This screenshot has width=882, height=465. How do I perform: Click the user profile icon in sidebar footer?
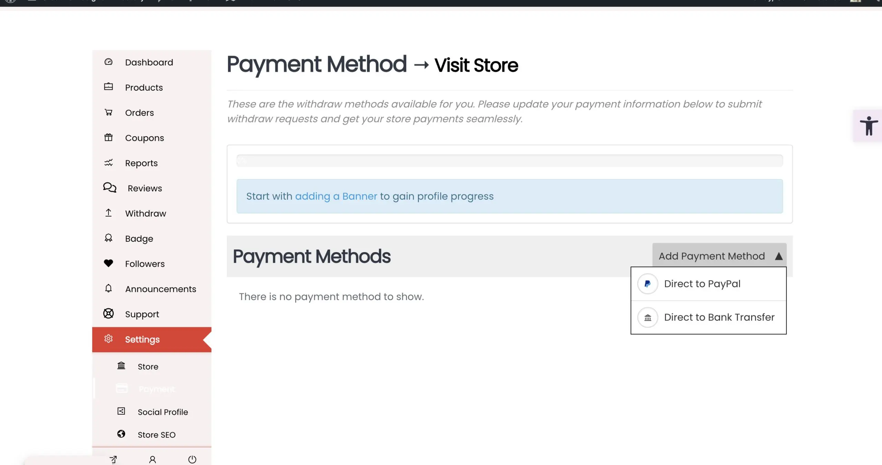click(152, 459)
